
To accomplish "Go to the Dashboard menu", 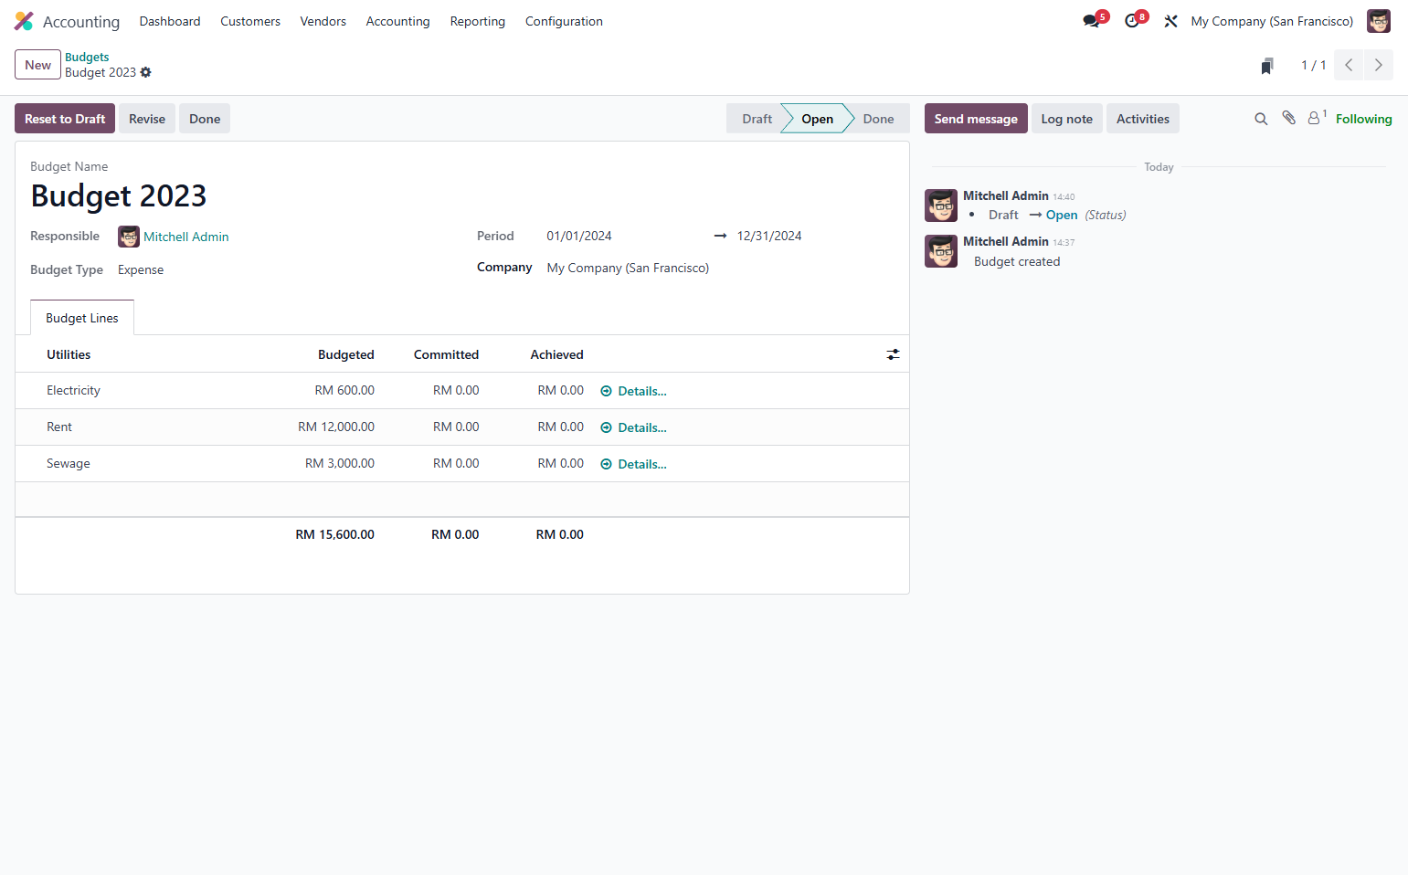I will click(170, 21).
